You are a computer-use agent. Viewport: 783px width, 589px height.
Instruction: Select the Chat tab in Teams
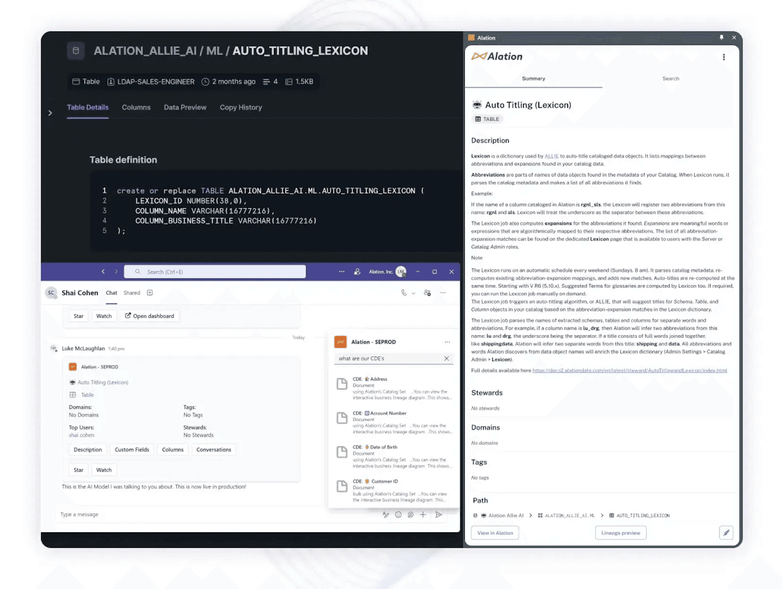111,293
